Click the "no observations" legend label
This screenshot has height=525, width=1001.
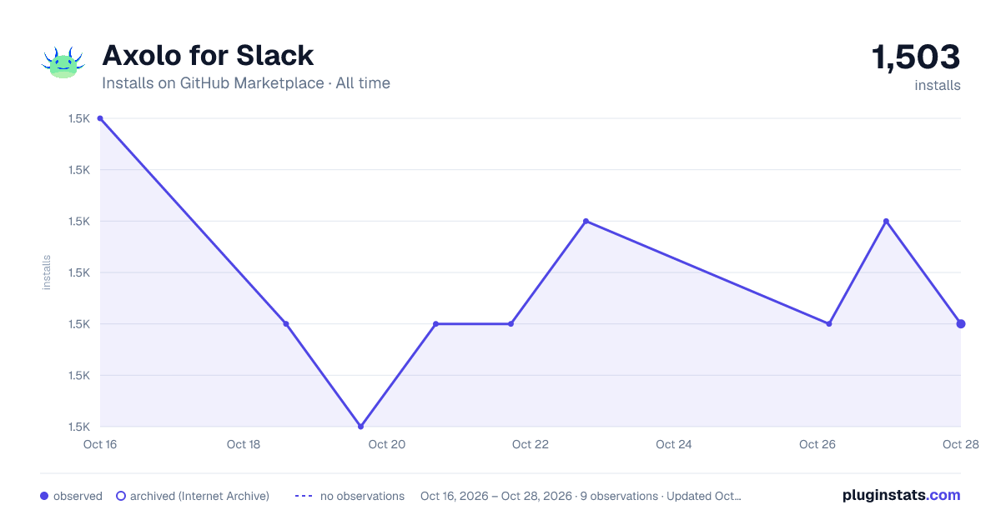(x=362, y=496)
